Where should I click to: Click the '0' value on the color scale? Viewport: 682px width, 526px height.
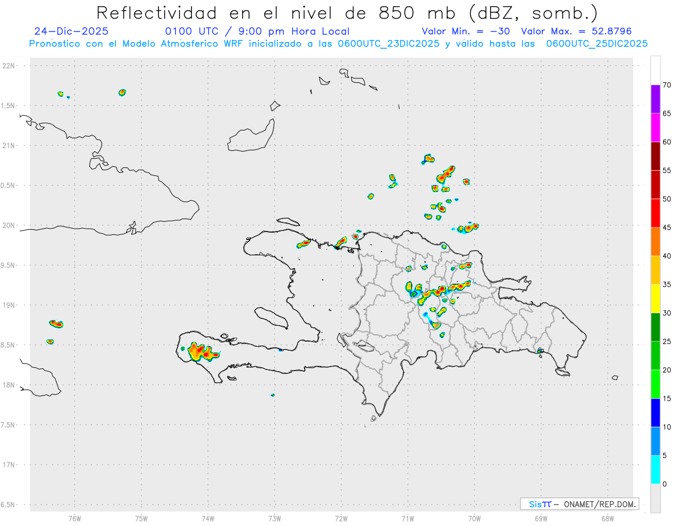point(664,484)
